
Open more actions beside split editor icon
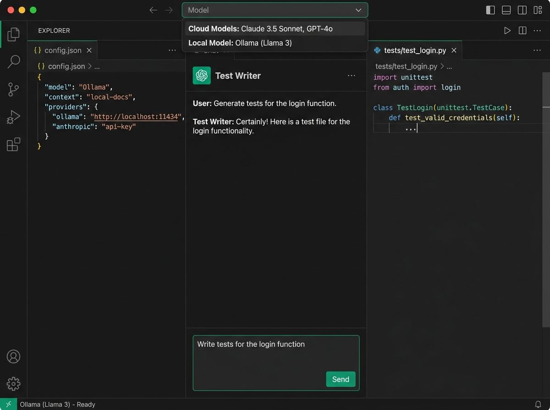tap(537, 31)
